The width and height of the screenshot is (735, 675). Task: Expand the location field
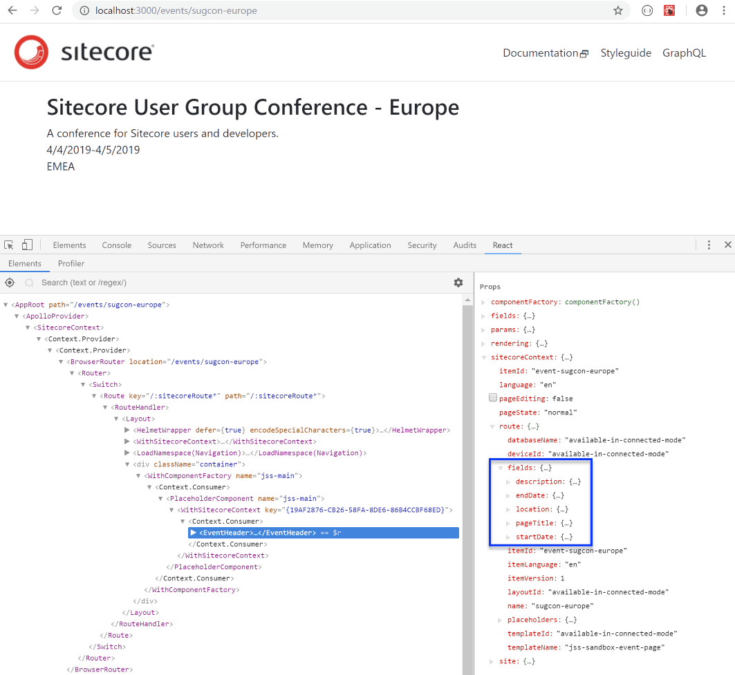[508, 510]
